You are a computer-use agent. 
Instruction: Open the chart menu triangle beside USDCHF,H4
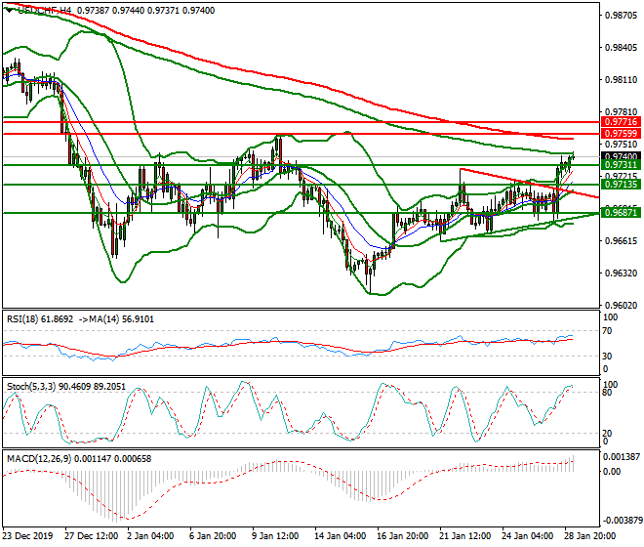tap(9, 11)
